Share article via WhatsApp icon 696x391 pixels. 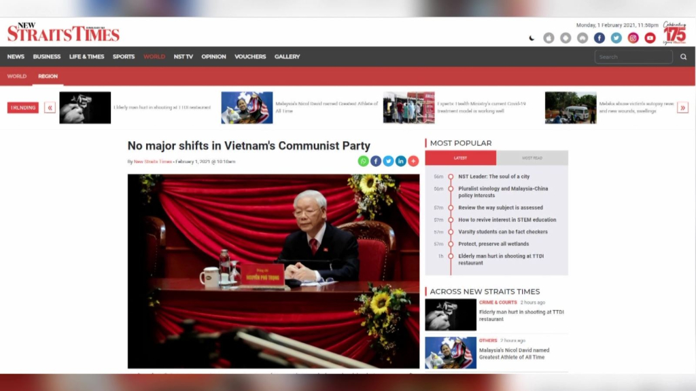click(x=364, y=161)
